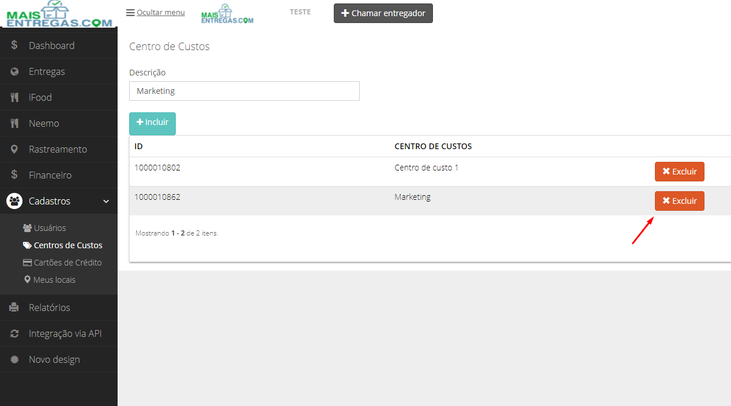Screen dimensions: 731x406
Task: Open Rastreamento in the sidebar
Action: click(59, 149)
